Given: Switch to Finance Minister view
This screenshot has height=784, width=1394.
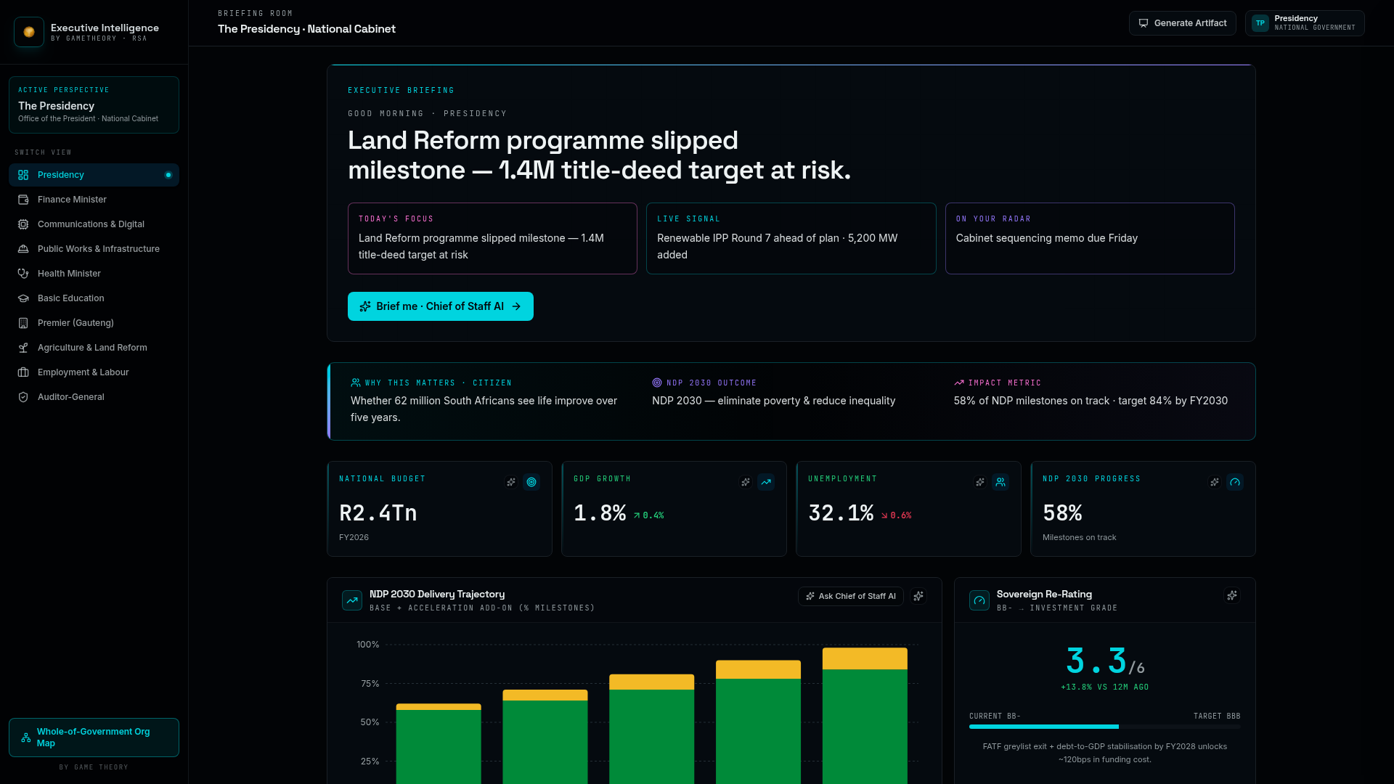Looking at the screenshot, I should (x=94, y=200).
